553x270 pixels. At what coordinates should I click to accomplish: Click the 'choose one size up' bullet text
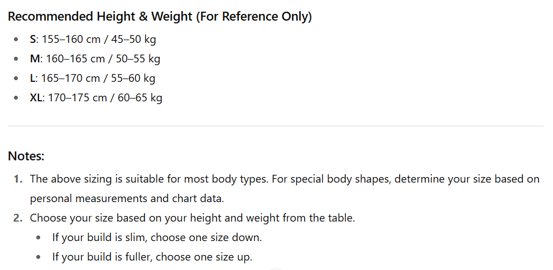click(152, 257)
